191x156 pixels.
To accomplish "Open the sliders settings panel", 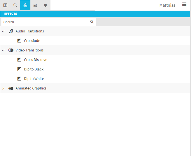I will pos(35,5).
